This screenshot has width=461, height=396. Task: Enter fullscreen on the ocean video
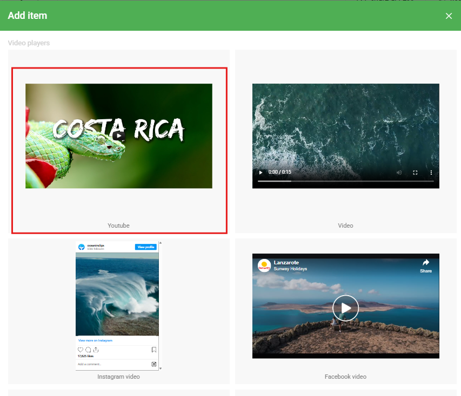click(x=415, y=173)
